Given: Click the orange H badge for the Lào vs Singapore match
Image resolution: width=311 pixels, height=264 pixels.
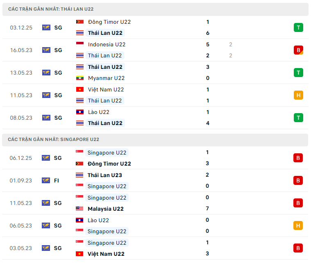Looking at the screenshot, I should point(298,225).
